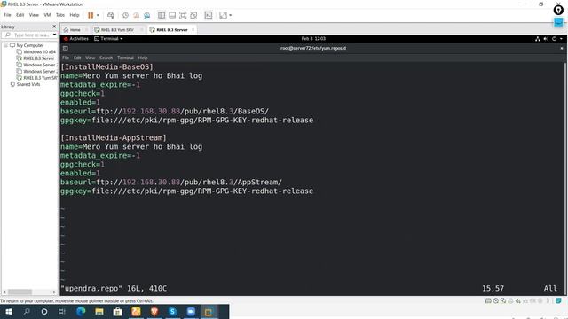Click the BaseOS baseurl line
The image size is (568, 319).
click(164, 112)
